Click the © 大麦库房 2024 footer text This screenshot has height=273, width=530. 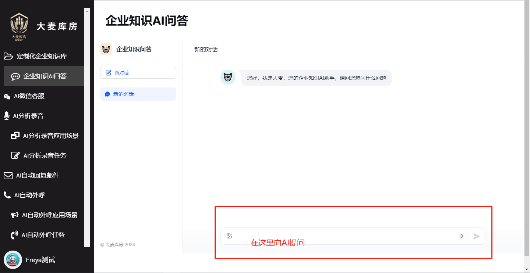118,244
